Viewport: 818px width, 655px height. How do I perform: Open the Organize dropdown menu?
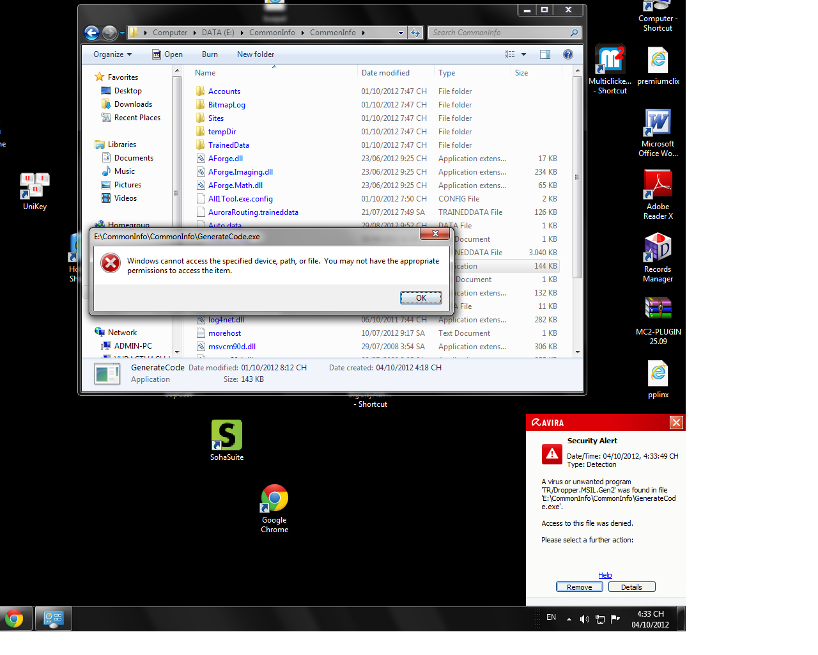112,54
